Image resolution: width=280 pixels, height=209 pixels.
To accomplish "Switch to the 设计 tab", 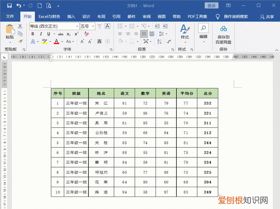I will (86, 17).
